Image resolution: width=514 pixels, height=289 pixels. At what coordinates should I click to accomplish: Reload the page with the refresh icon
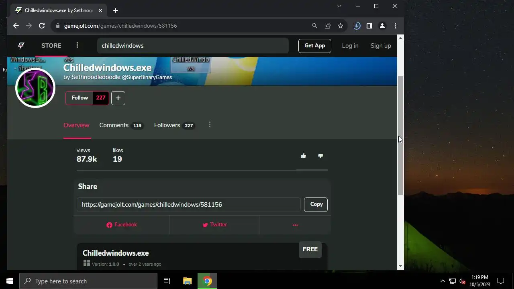click(42, 26)
